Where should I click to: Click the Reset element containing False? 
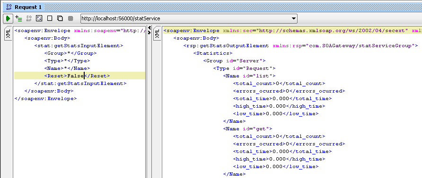pos(77,76)
